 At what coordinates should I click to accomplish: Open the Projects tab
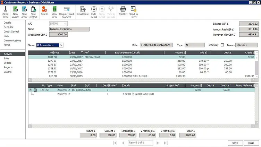pyautogui.click(x=8, y=67)
